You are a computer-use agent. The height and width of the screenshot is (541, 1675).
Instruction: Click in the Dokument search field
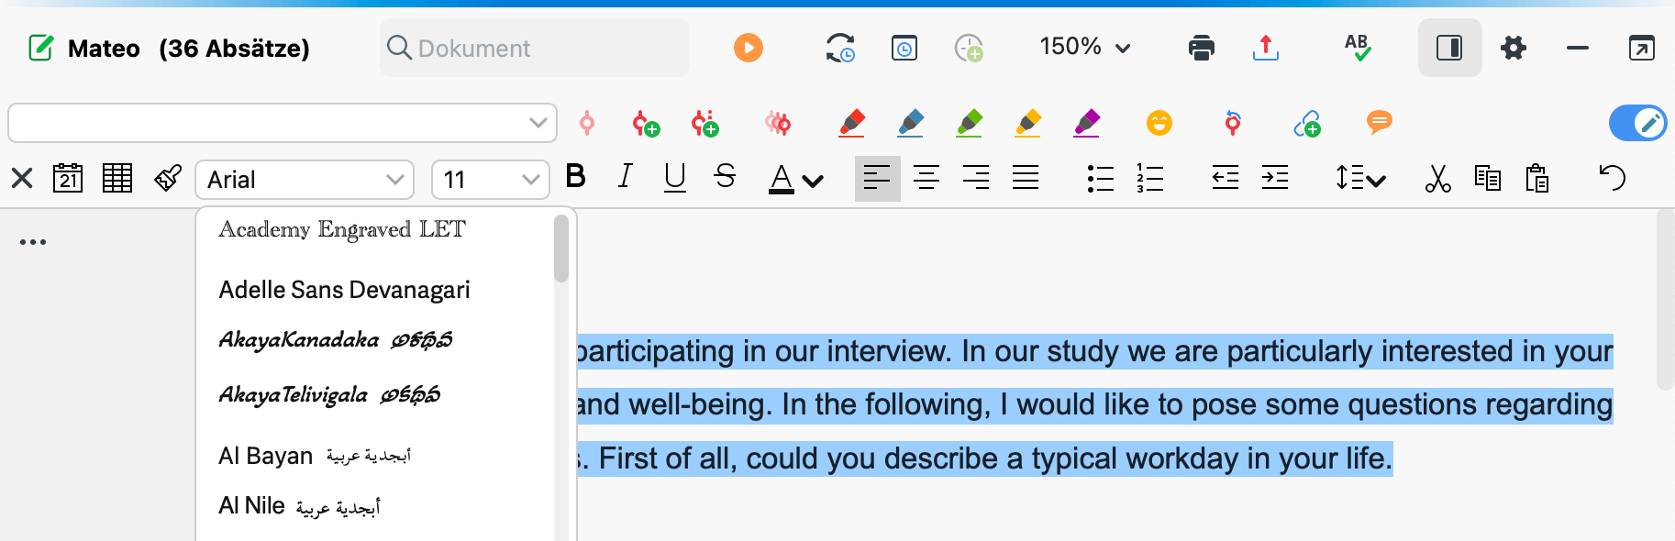(535, 48)
